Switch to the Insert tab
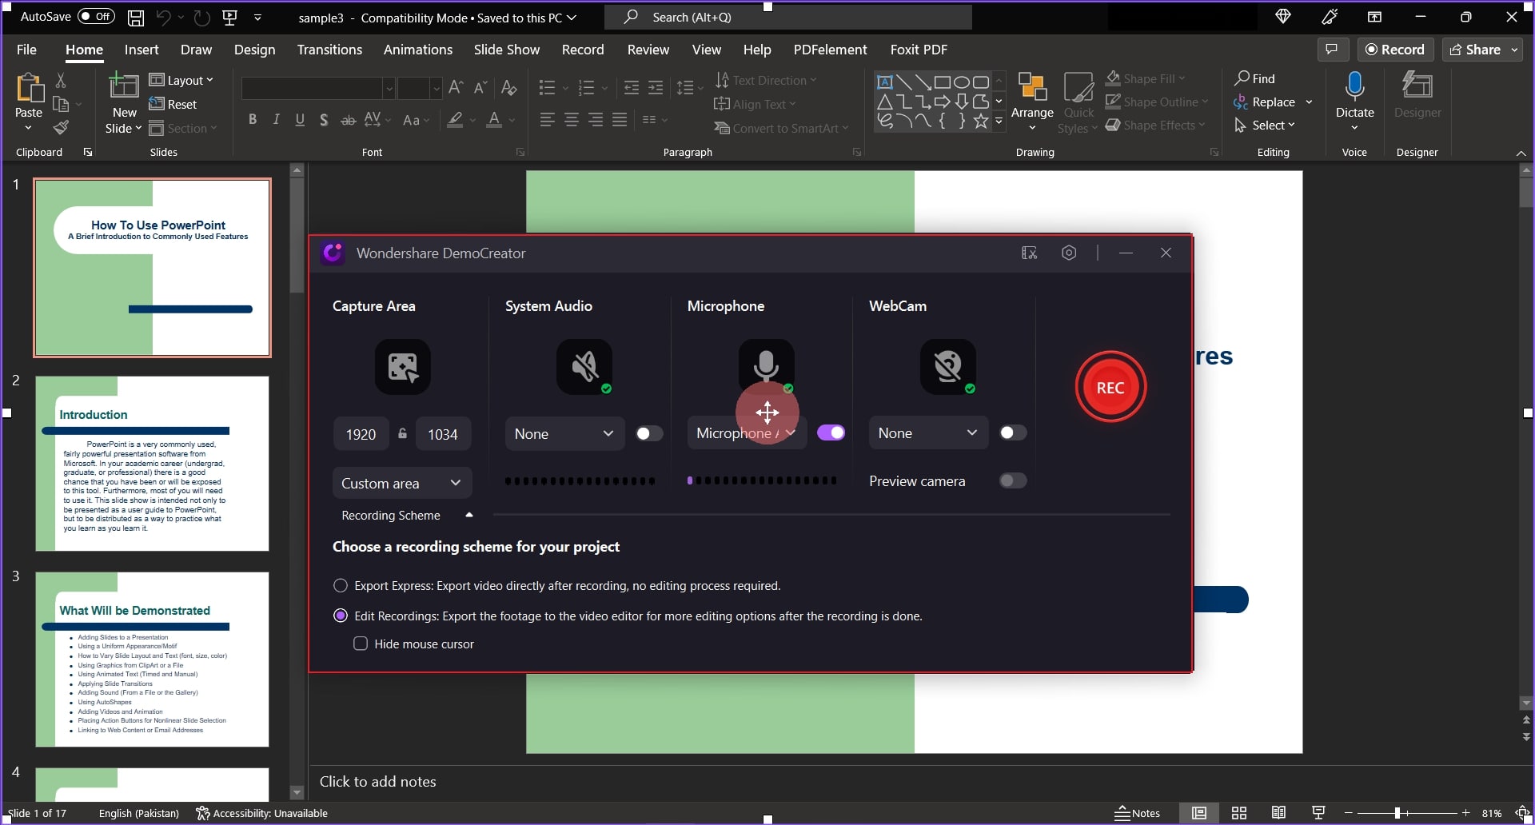Screen dimensions: 1535x825 click(142, 50)
